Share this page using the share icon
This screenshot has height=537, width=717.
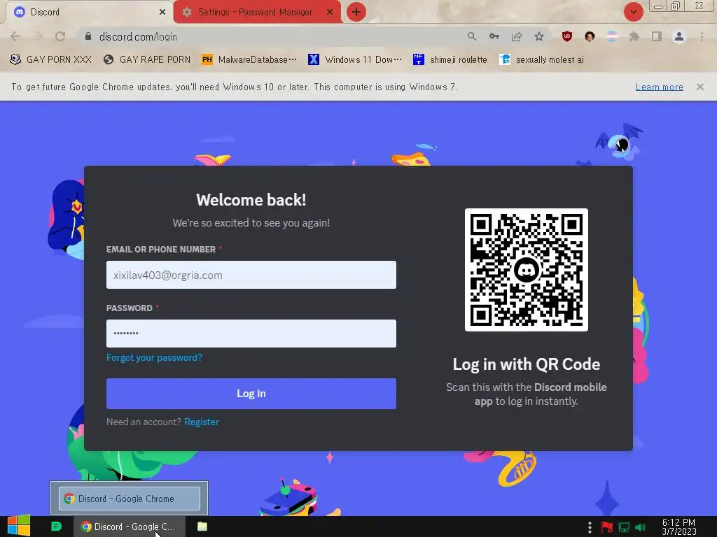(517, 36)
